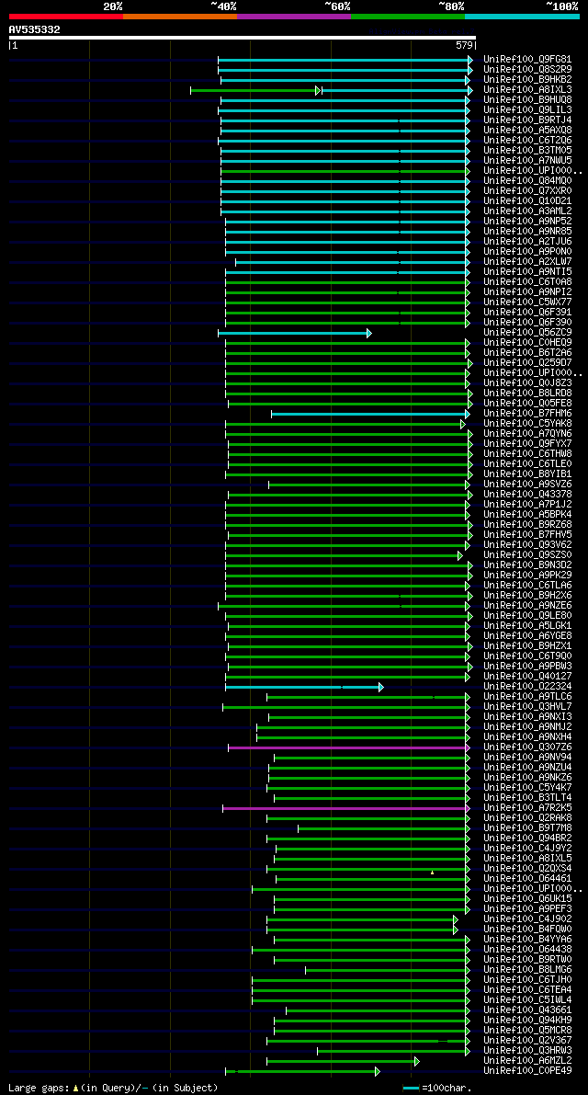Open hit UniRef100_Q40127
The image size is (588, 1095).
tap(527, 677)
